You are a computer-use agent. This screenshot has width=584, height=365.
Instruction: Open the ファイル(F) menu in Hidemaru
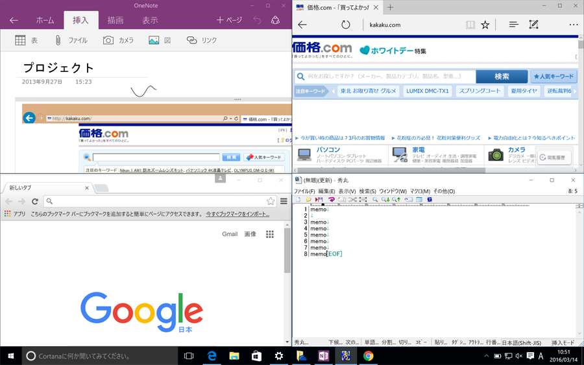point(304,191)
